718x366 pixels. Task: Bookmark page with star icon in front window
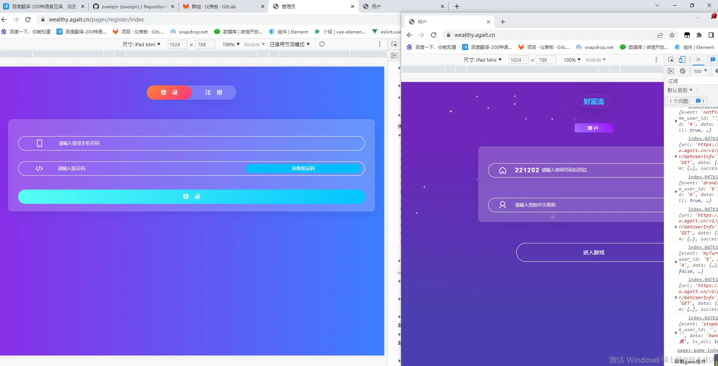pyautogui.click(x=672, y=35)
